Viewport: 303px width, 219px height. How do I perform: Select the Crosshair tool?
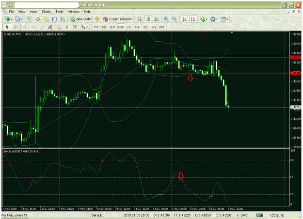[x=16, y=27]
